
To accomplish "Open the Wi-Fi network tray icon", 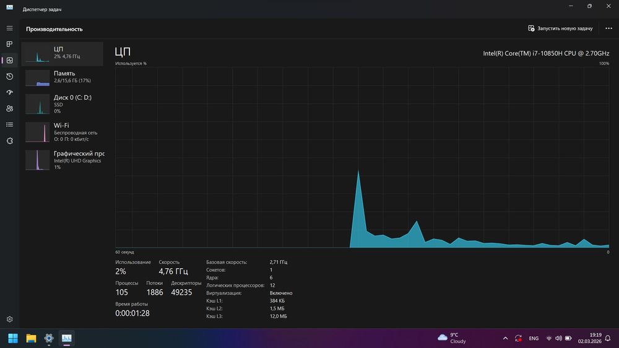I will click(548, 338).
